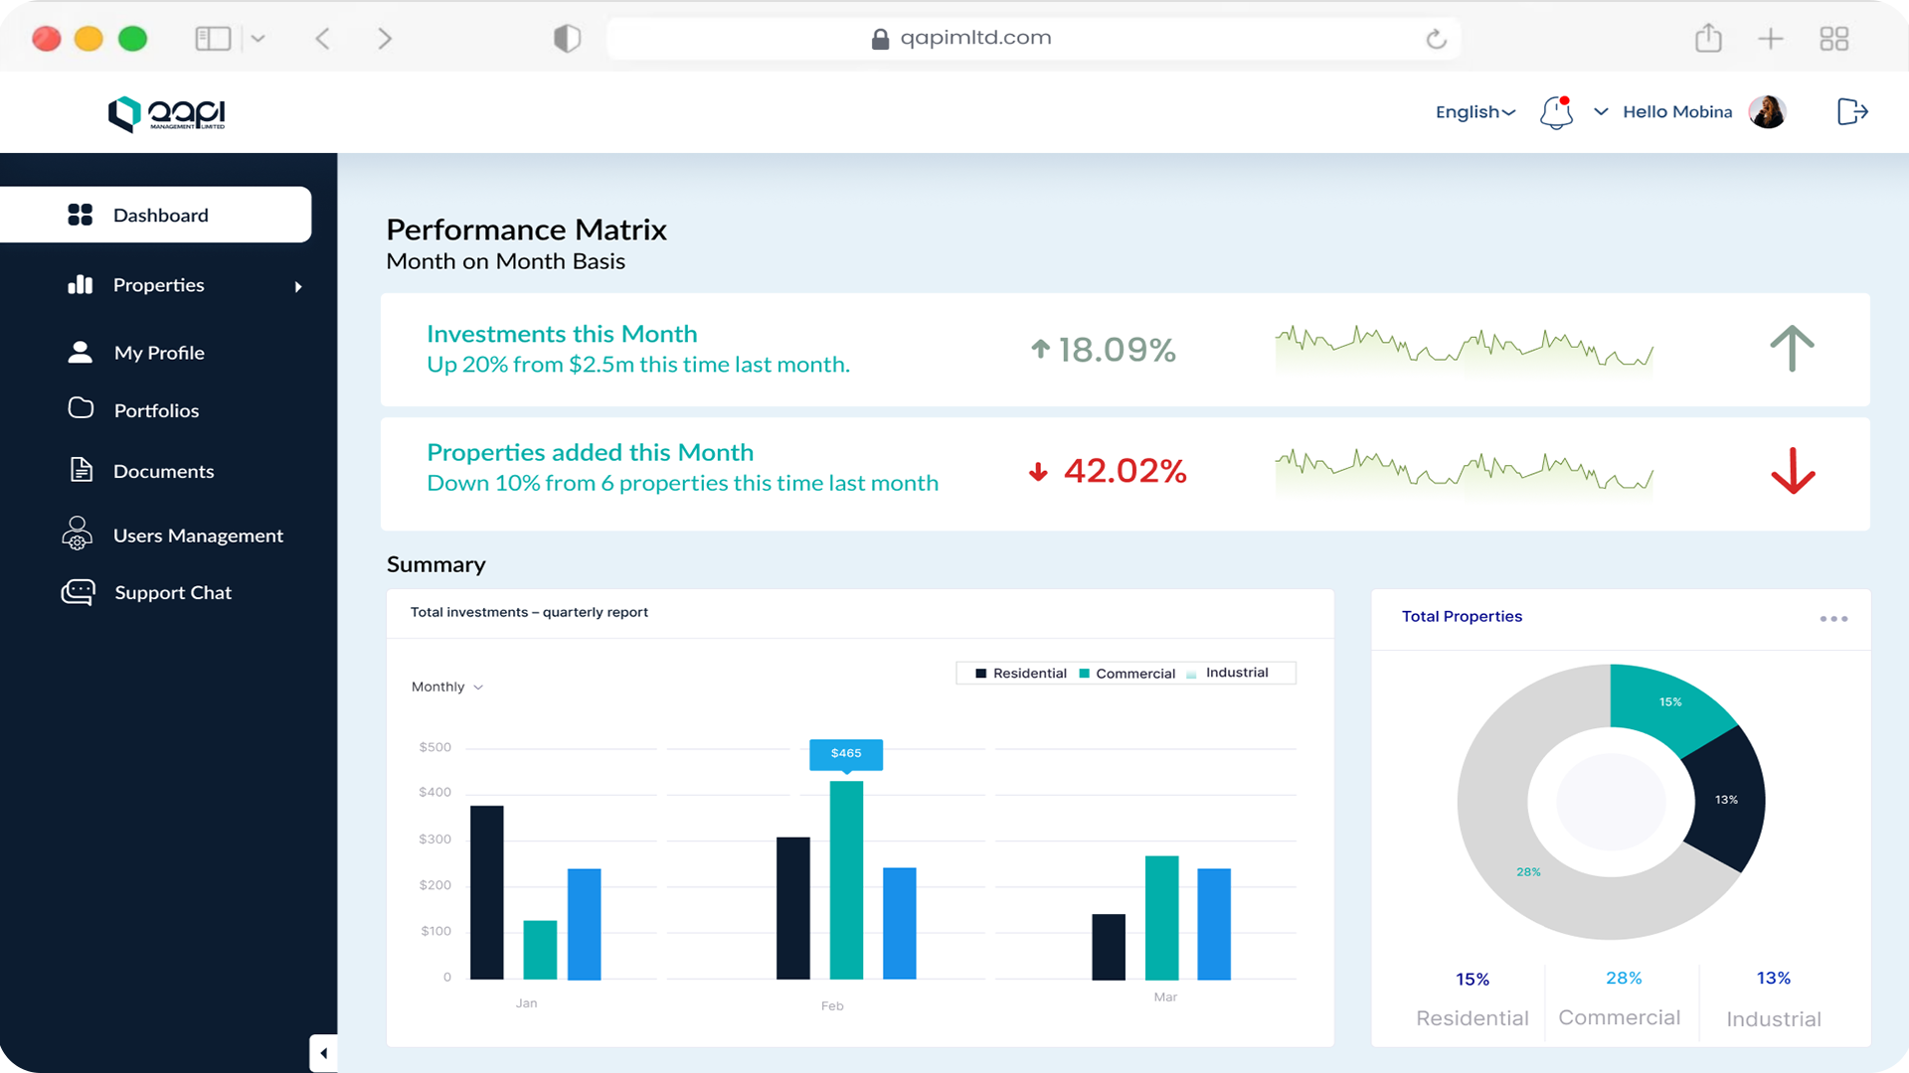
Task: Click the browser sidebar toggle icon
Action: (x=213, y=39)
